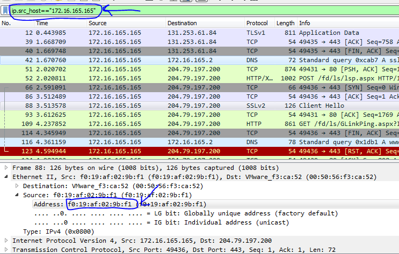The width and height of the screenshot is (399, 254).
Task: Click time 2.591091 in packet 66 row
Action: (x=51, y=88)
